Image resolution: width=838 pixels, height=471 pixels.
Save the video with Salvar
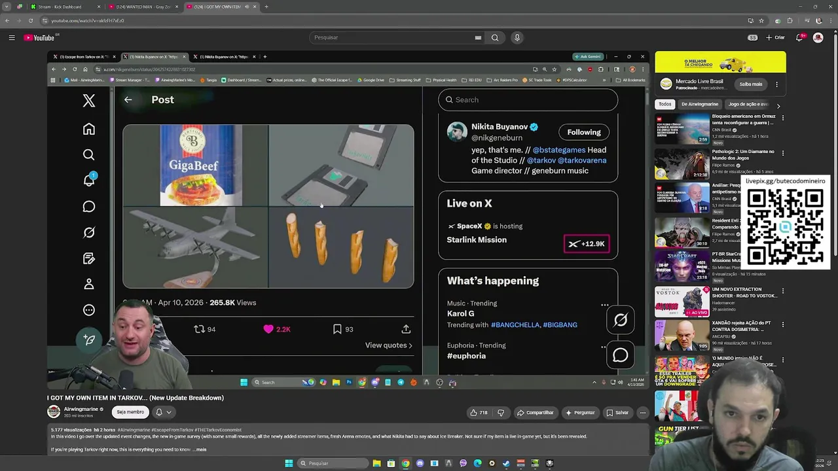coord(617,413)
